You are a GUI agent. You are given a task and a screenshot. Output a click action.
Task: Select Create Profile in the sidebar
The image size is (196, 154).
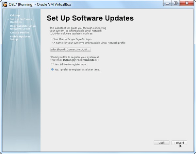[x=19, y=32]
